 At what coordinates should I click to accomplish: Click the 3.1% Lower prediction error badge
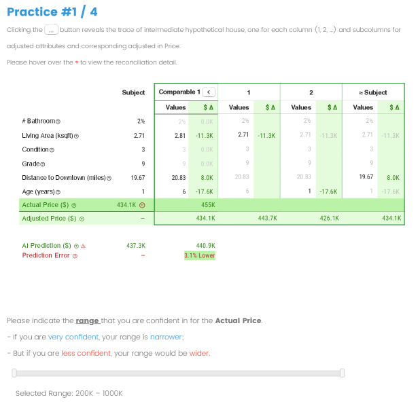[x=199, y=256]
